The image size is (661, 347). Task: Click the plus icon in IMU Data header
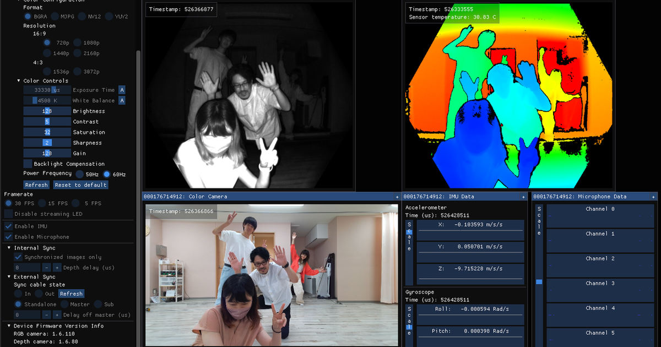524,197
